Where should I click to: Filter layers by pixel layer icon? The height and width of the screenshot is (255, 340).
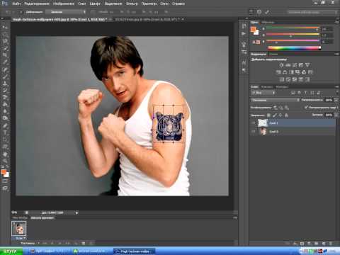(293, 93)
